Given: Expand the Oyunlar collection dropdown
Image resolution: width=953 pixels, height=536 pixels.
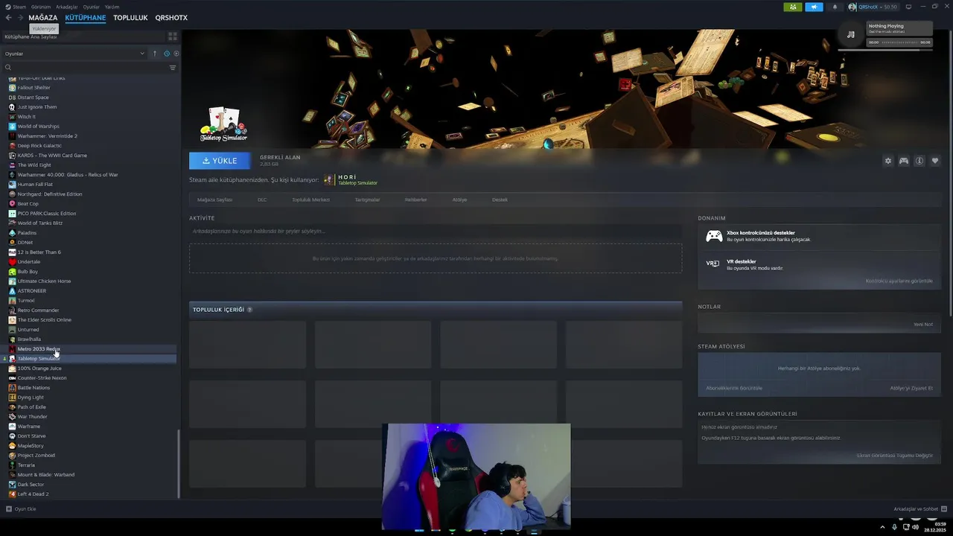Looking at the screenshot, I should tap(74, 54).
